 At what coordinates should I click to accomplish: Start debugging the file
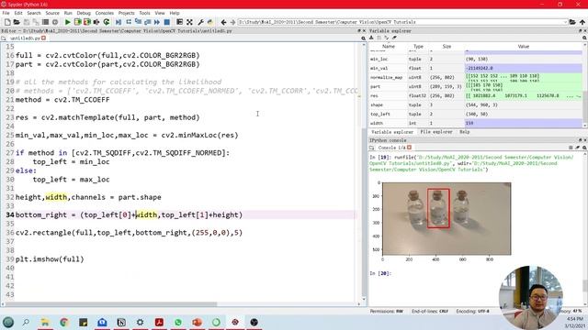tap(119, 22)
